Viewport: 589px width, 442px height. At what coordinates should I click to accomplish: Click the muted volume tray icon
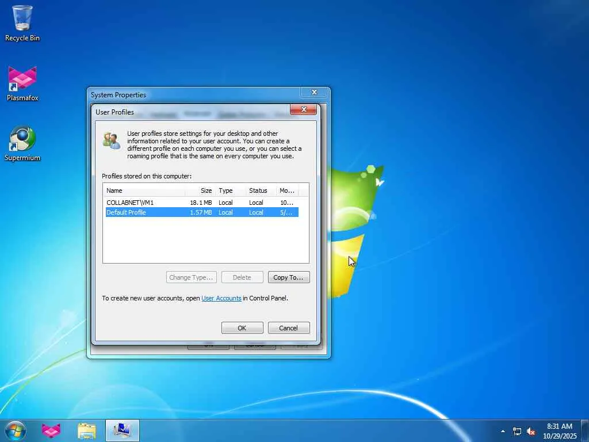click(x=531, y=431)
